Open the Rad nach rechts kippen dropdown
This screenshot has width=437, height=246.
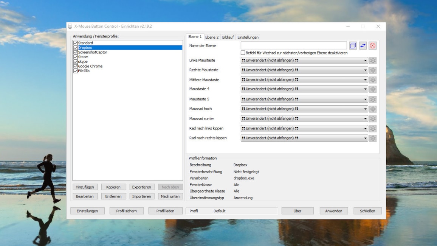(x=304, y=138)
